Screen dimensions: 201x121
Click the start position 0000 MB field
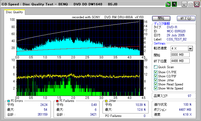pyautogui.click(x=180, y=55)
